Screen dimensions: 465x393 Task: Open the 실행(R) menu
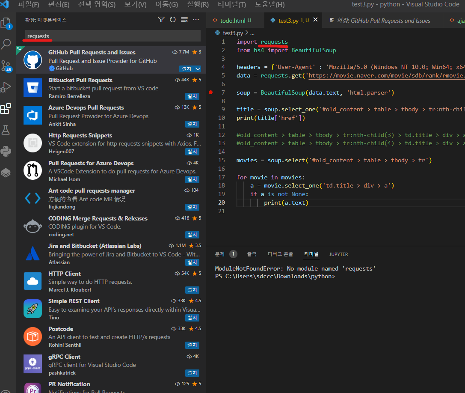coord(198,4)
